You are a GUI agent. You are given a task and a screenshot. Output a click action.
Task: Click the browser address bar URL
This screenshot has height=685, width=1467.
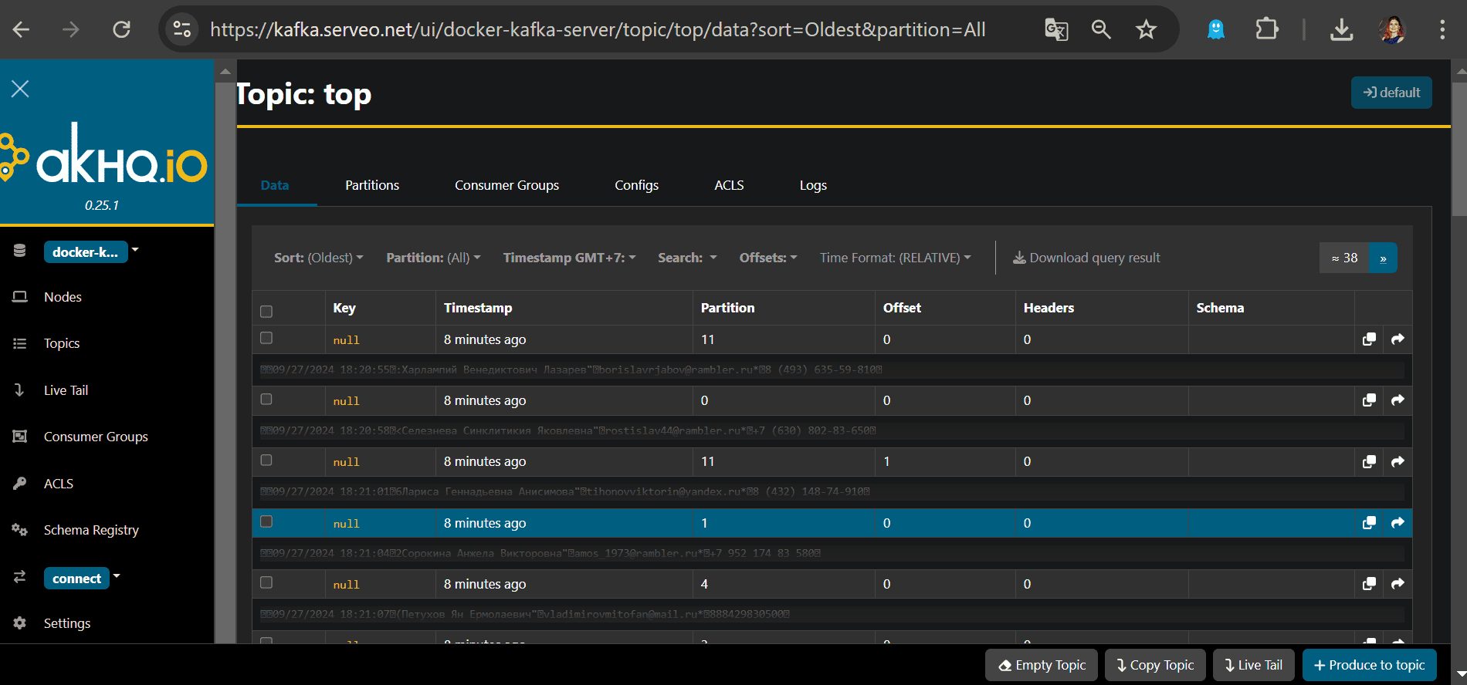coord(597,30)
